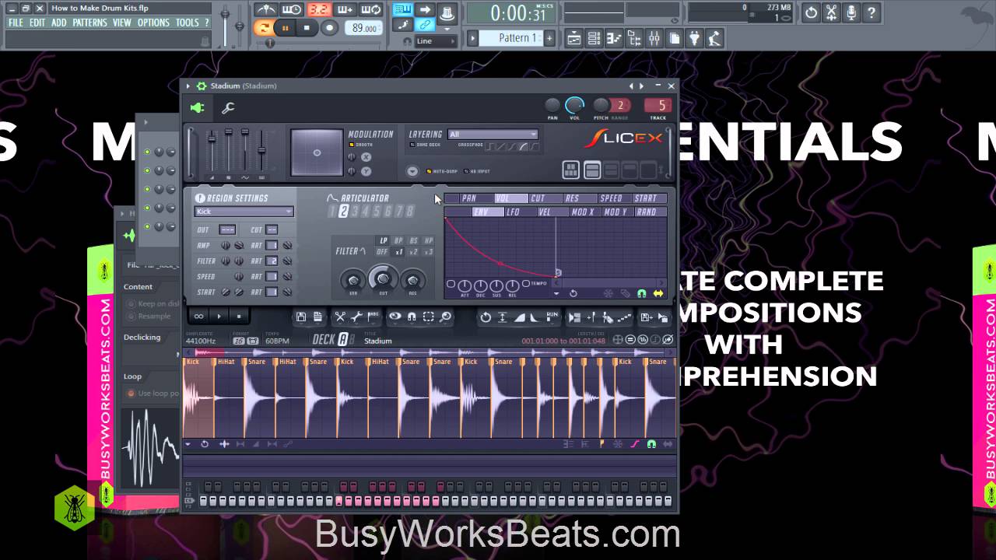Click the document icon next to save in Slicex

317,317
